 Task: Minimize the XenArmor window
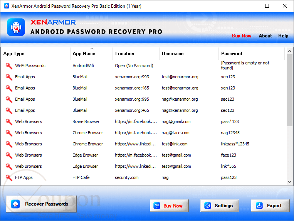(x=250, y=6)
